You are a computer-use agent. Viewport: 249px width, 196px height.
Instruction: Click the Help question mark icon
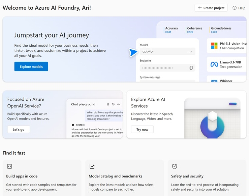pos(235,8)
